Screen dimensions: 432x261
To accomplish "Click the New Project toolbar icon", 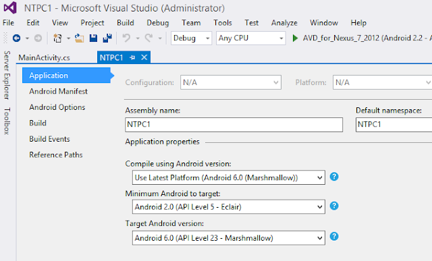I will point(57,38).
